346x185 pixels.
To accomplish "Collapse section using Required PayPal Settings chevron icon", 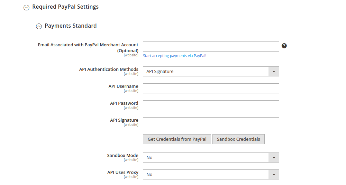I will pyautogui.click(x=26, y=7).
